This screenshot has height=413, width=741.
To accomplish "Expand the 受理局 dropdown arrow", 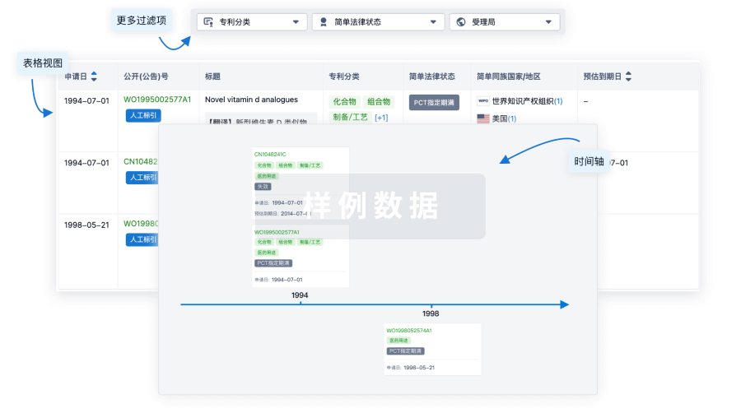I will (549, 22).
